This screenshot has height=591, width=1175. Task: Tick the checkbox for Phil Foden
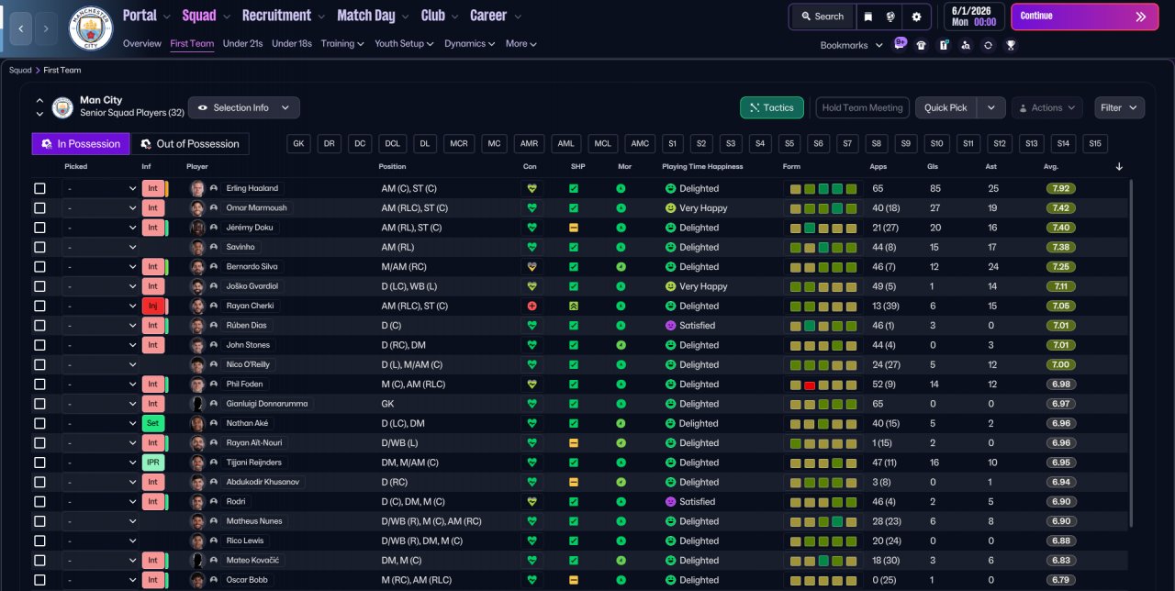click(39, 384)
